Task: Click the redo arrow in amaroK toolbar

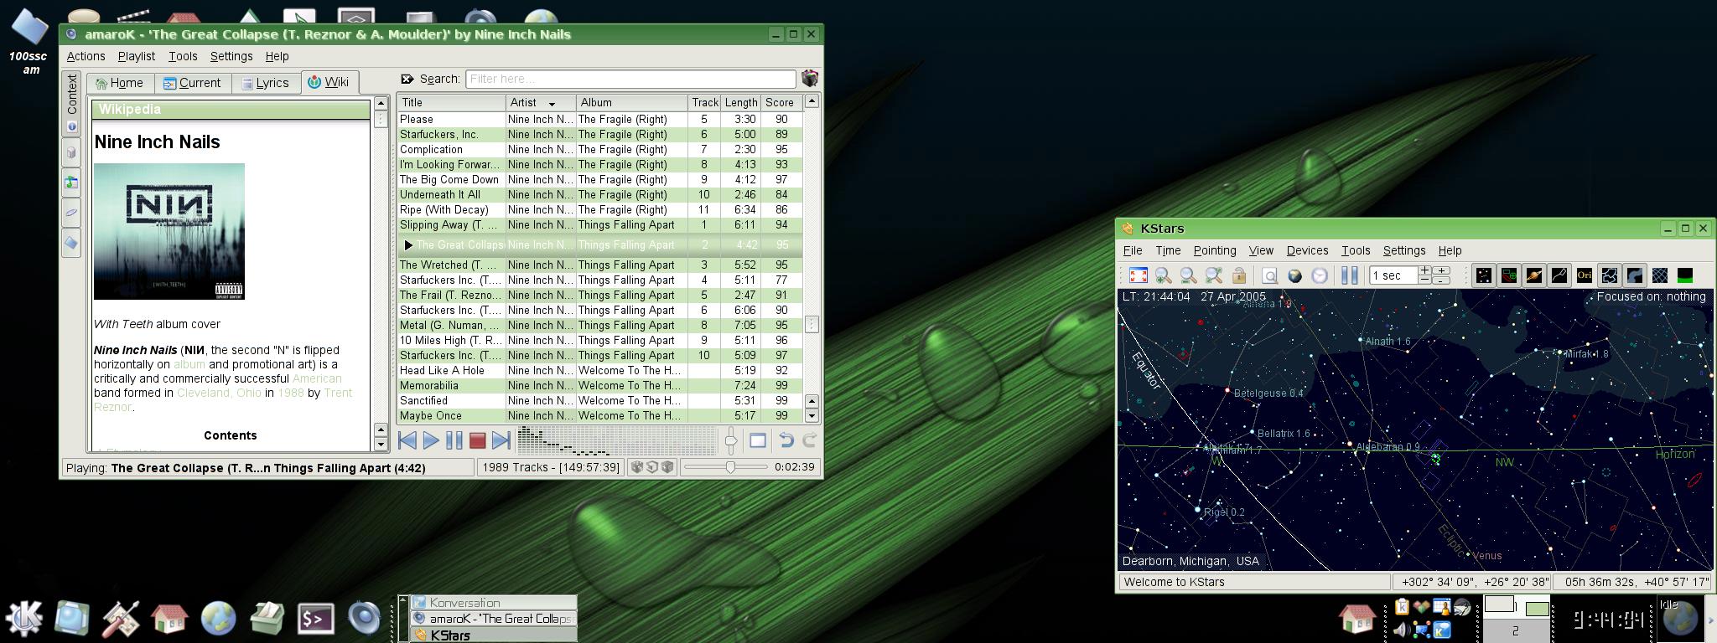Action: click(x=810, y=440)
